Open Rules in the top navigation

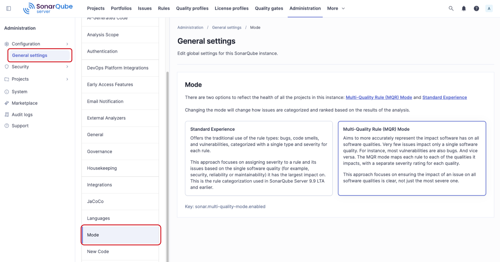[164, 8]
